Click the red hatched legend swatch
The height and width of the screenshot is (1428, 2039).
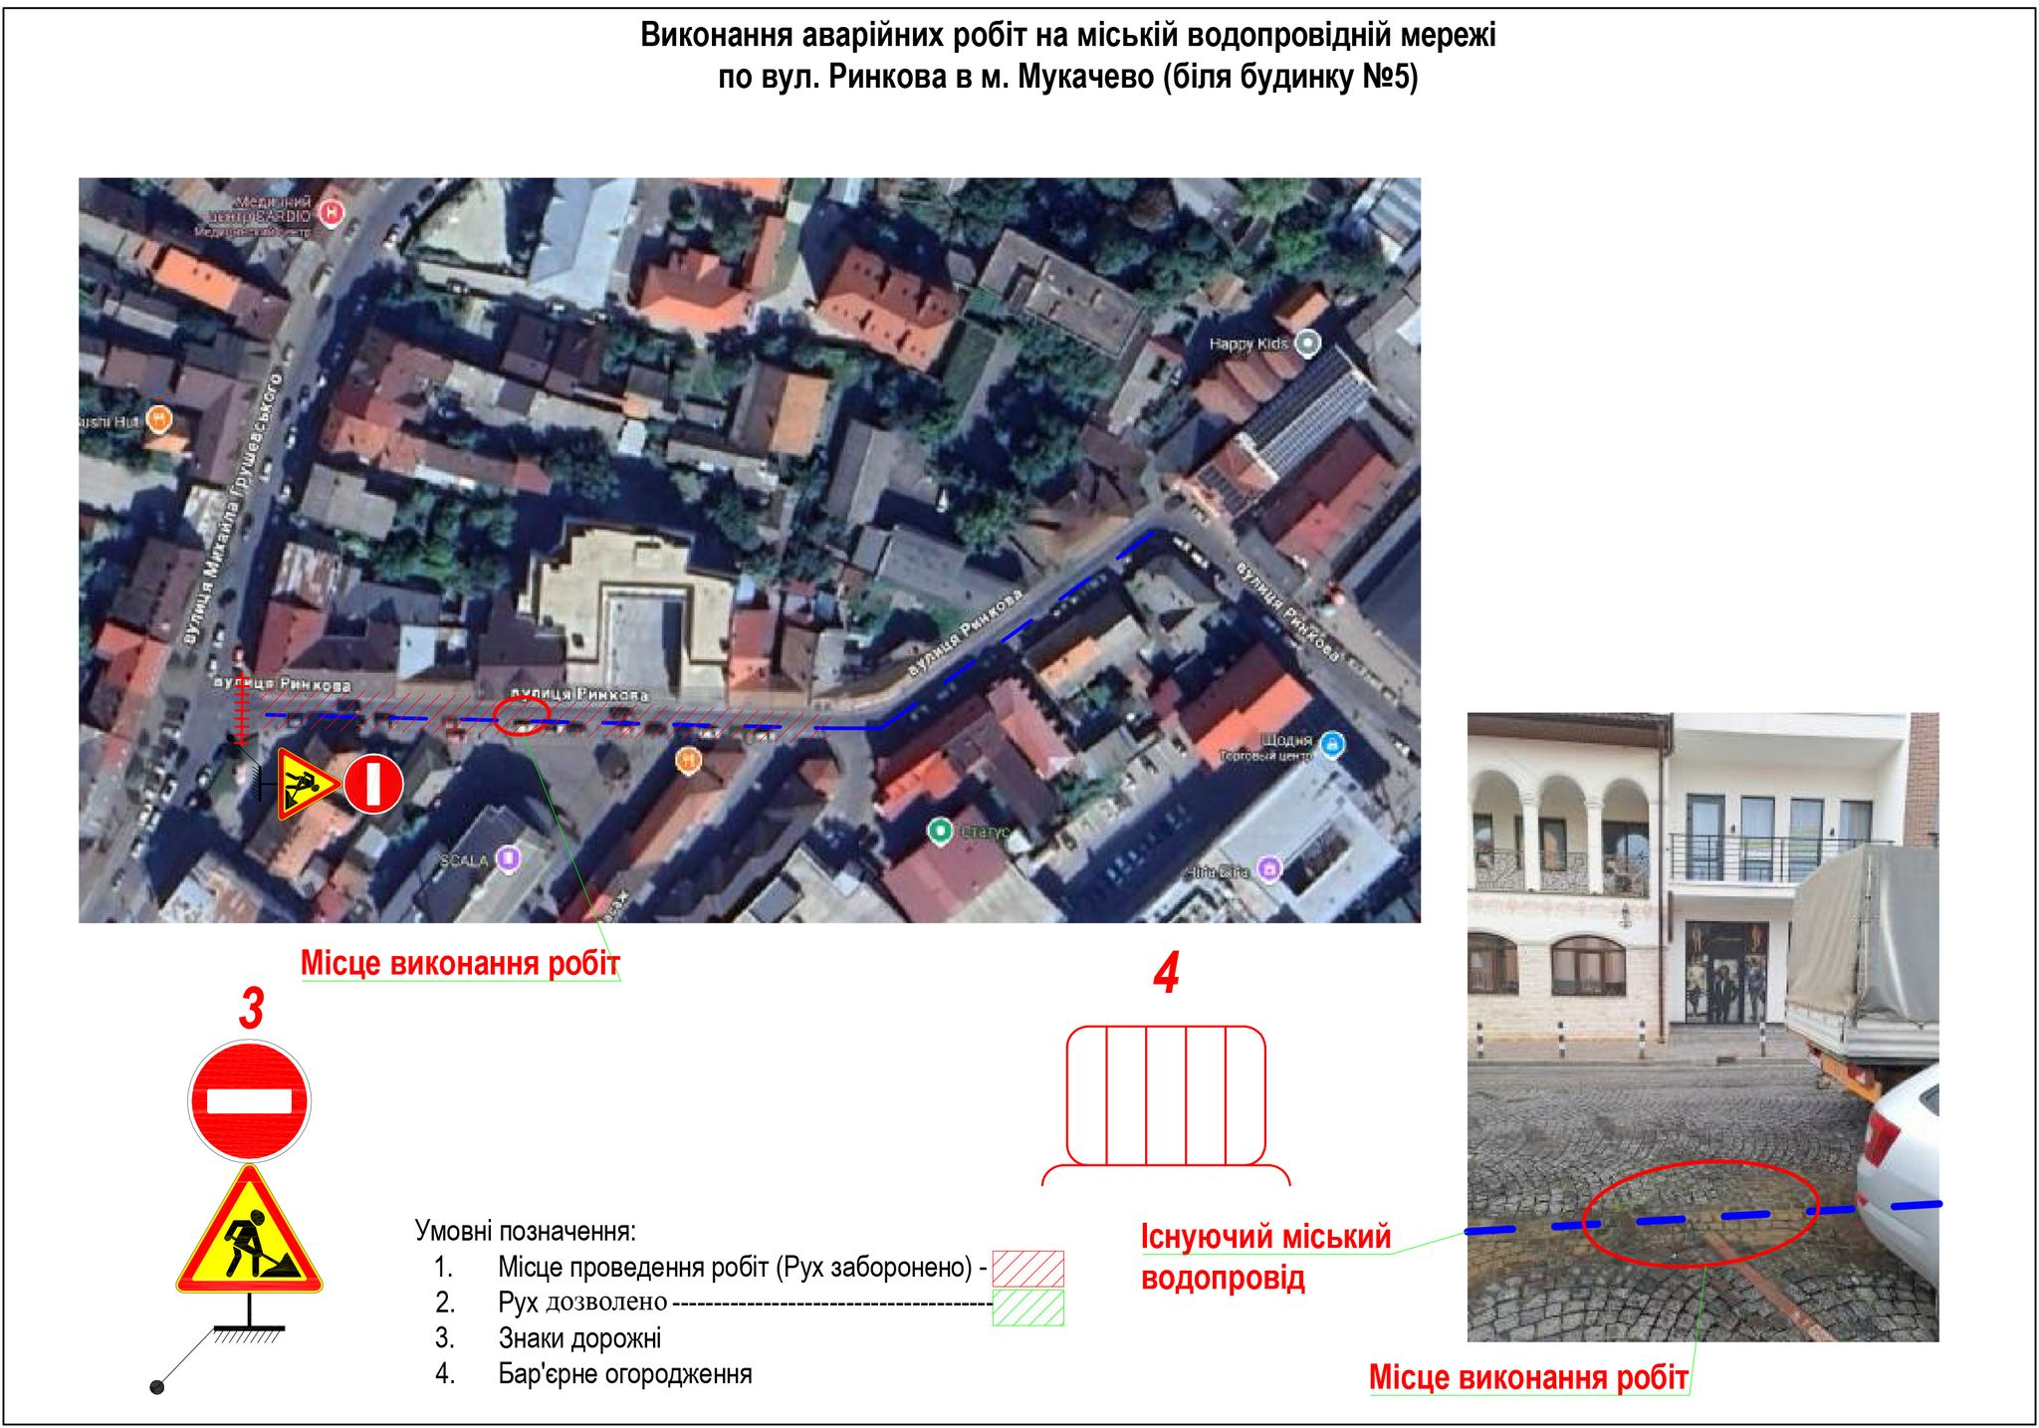point(1028,1268)
